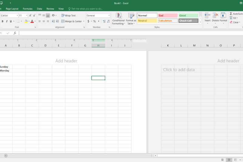
Task: Click in the formula bar
Action: point(131,33)
